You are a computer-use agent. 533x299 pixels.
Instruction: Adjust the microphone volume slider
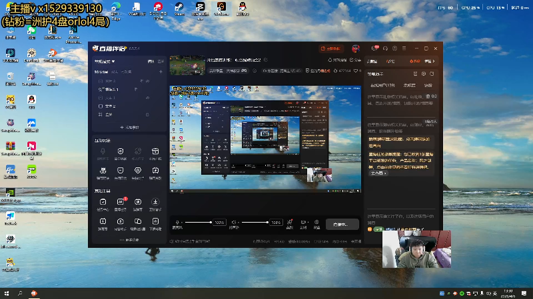[x=198, y=223]
